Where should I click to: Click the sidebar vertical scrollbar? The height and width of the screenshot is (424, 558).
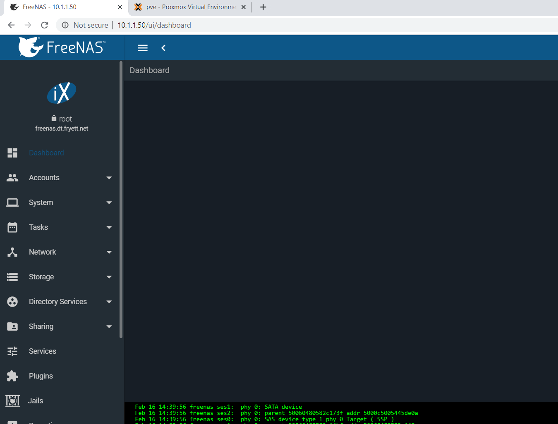(x=121, y=200)
